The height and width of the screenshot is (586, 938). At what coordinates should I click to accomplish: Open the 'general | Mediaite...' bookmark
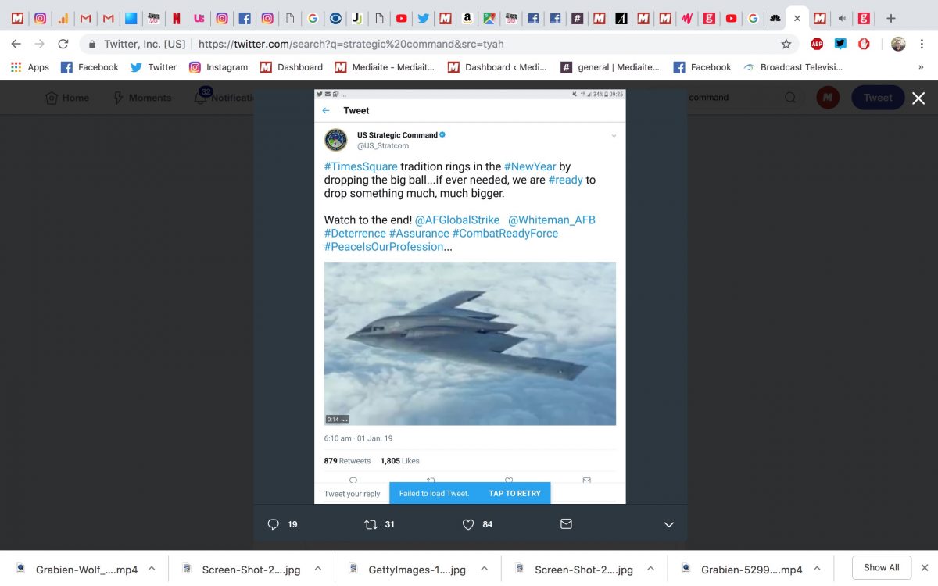coord(610,67)
